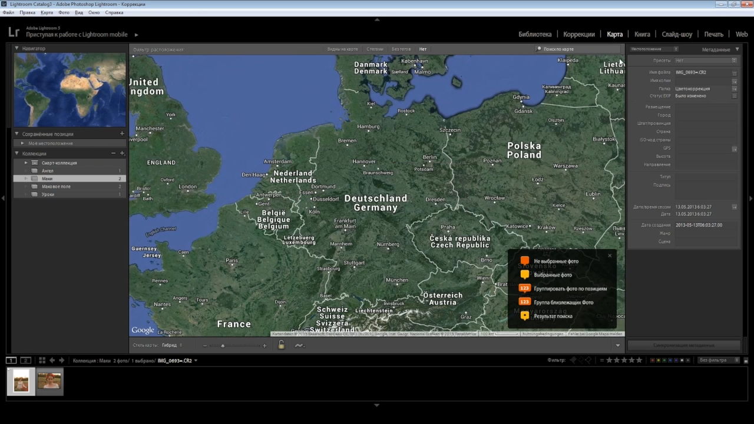
Task: Click Синхронизация метаданных button
Action: coord(683,345)
